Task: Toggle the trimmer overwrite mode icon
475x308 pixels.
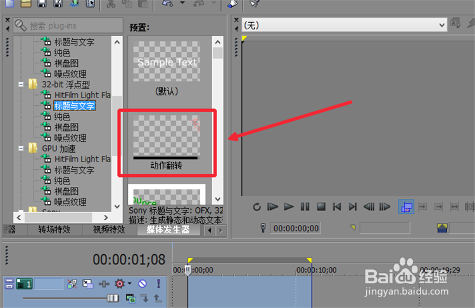Action: pyautogui.click(x=406, y=207)
